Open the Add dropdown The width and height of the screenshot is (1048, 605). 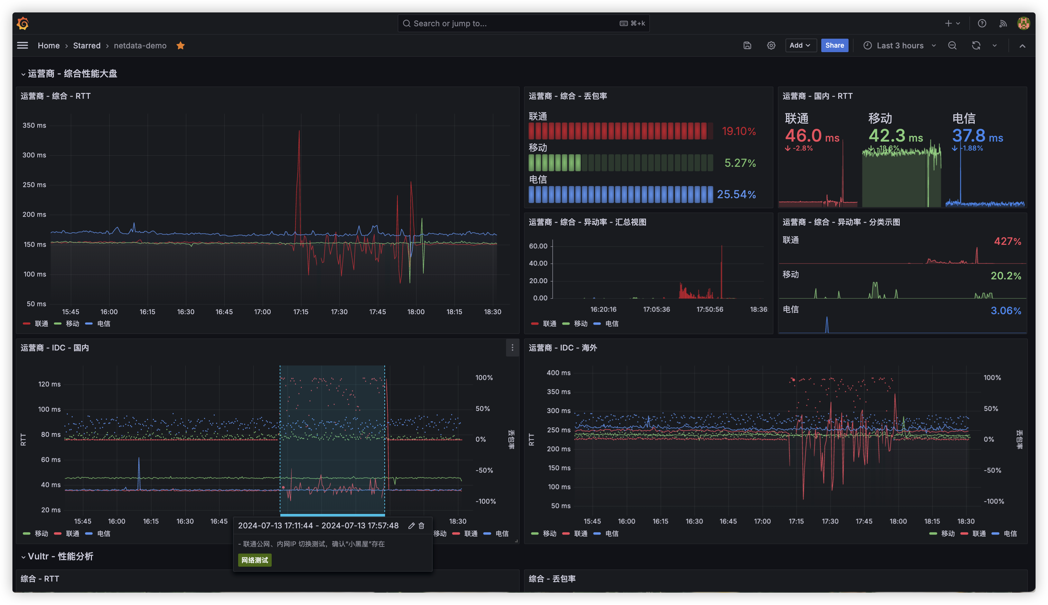(x=800, y=46)
